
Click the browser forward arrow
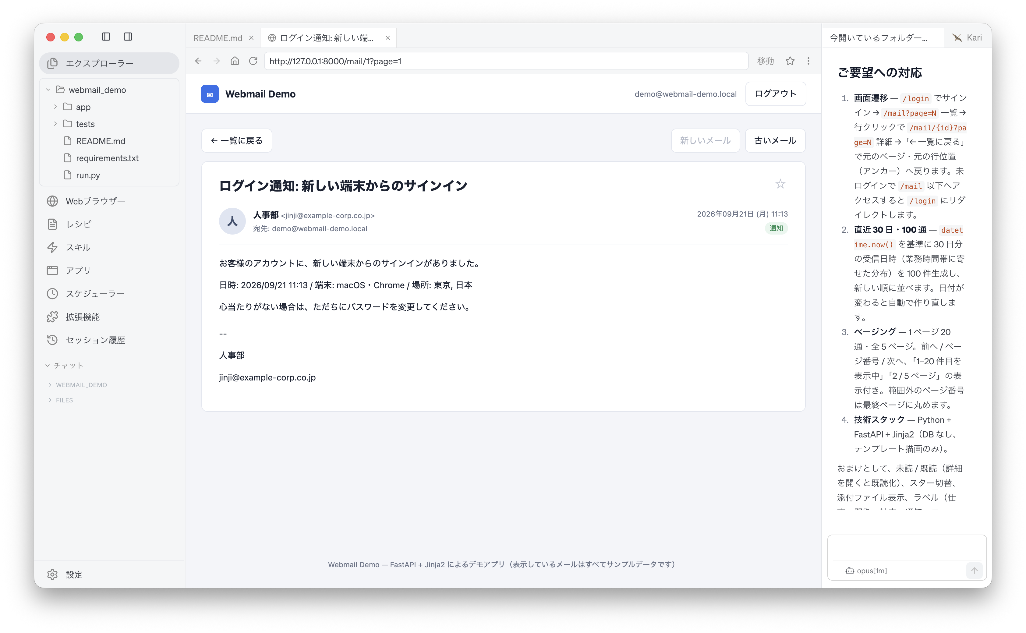tap(216, 61)
